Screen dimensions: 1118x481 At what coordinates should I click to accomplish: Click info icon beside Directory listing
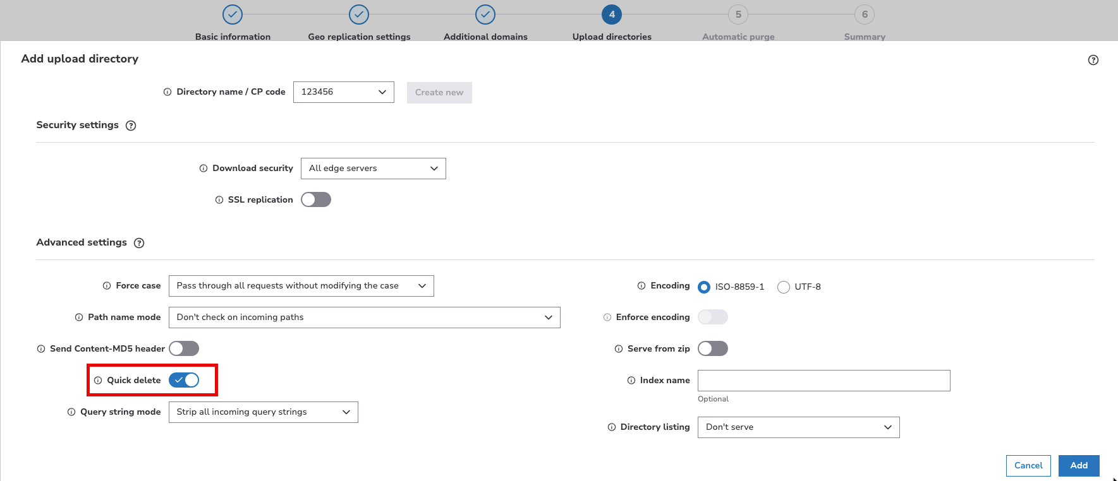point(612,427)
